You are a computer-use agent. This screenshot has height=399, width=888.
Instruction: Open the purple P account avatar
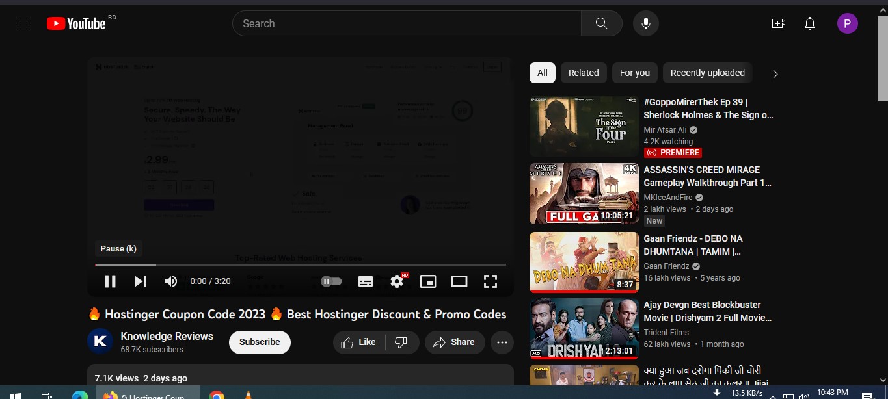(x=848, y=24)
